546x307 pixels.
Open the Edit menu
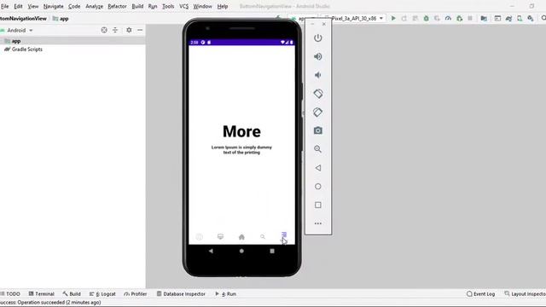point(18,6)
